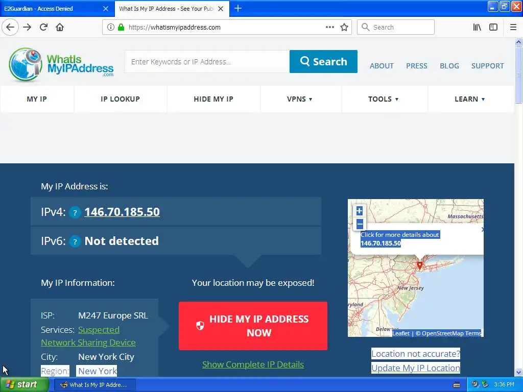Click the page scrollbar down arrow

pos(518,372)
